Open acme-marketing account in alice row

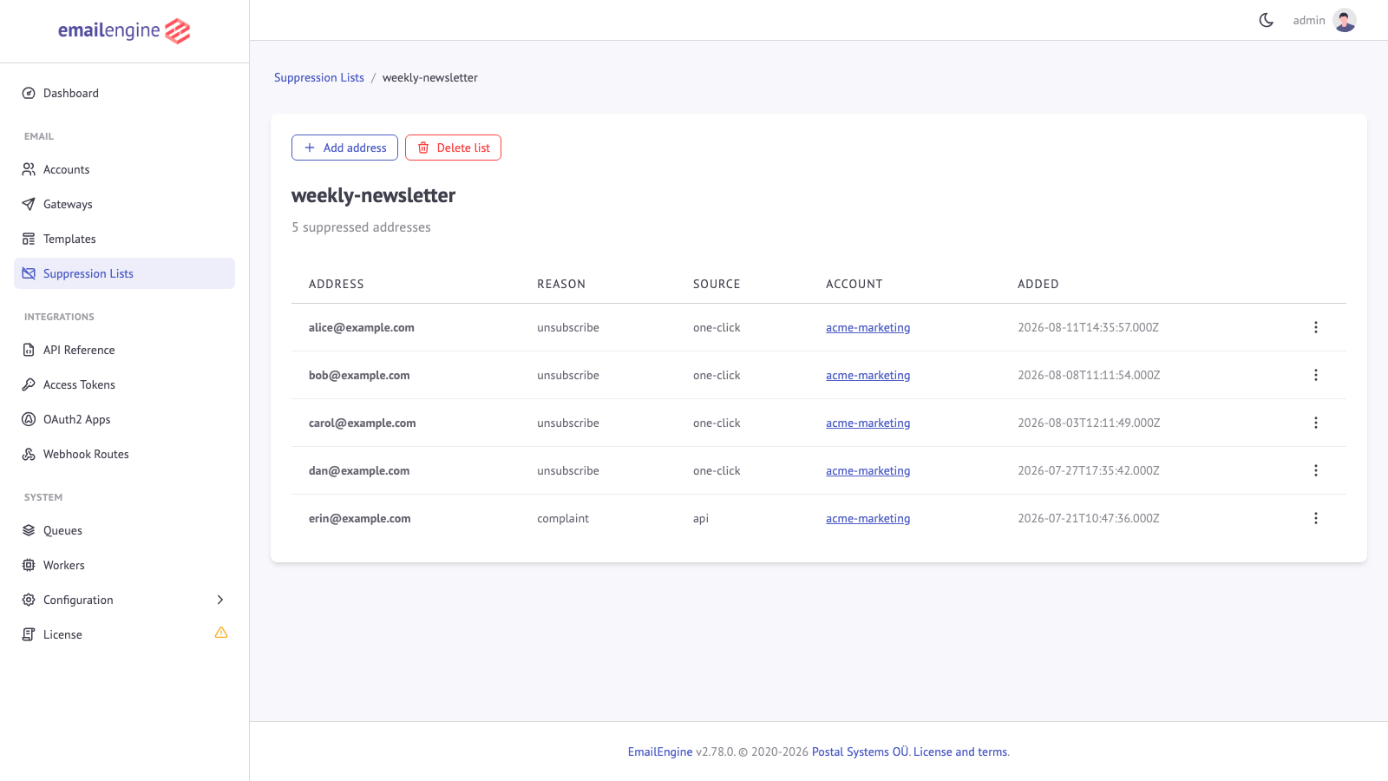(x=867, y=327)
